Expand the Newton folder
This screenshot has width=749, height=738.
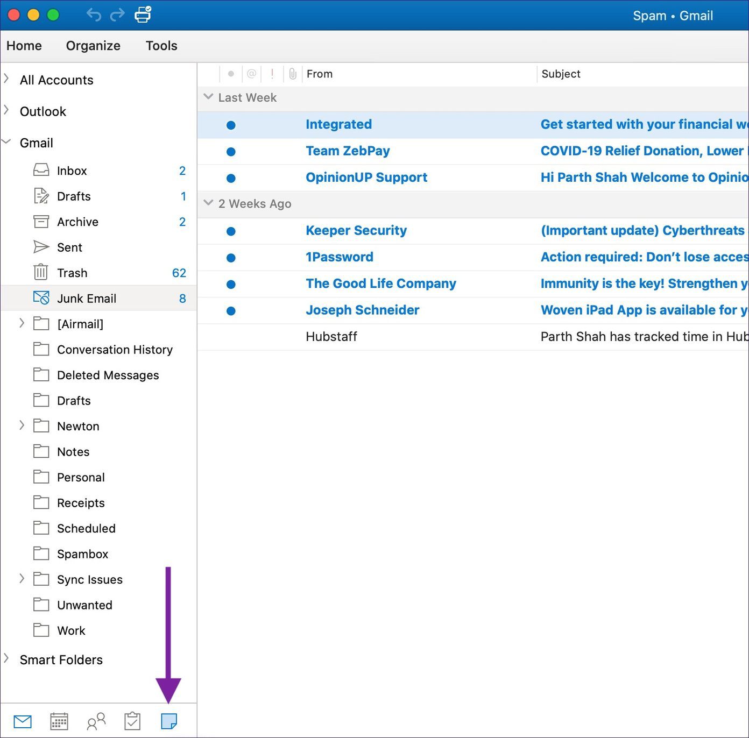pos(22,425)
